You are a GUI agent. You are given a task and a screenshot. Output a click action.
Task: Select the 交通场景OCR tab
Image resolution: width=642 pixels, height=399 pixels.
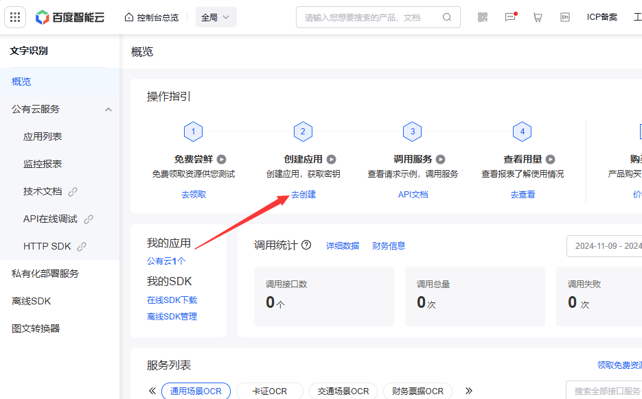click(x=343, y=391)
